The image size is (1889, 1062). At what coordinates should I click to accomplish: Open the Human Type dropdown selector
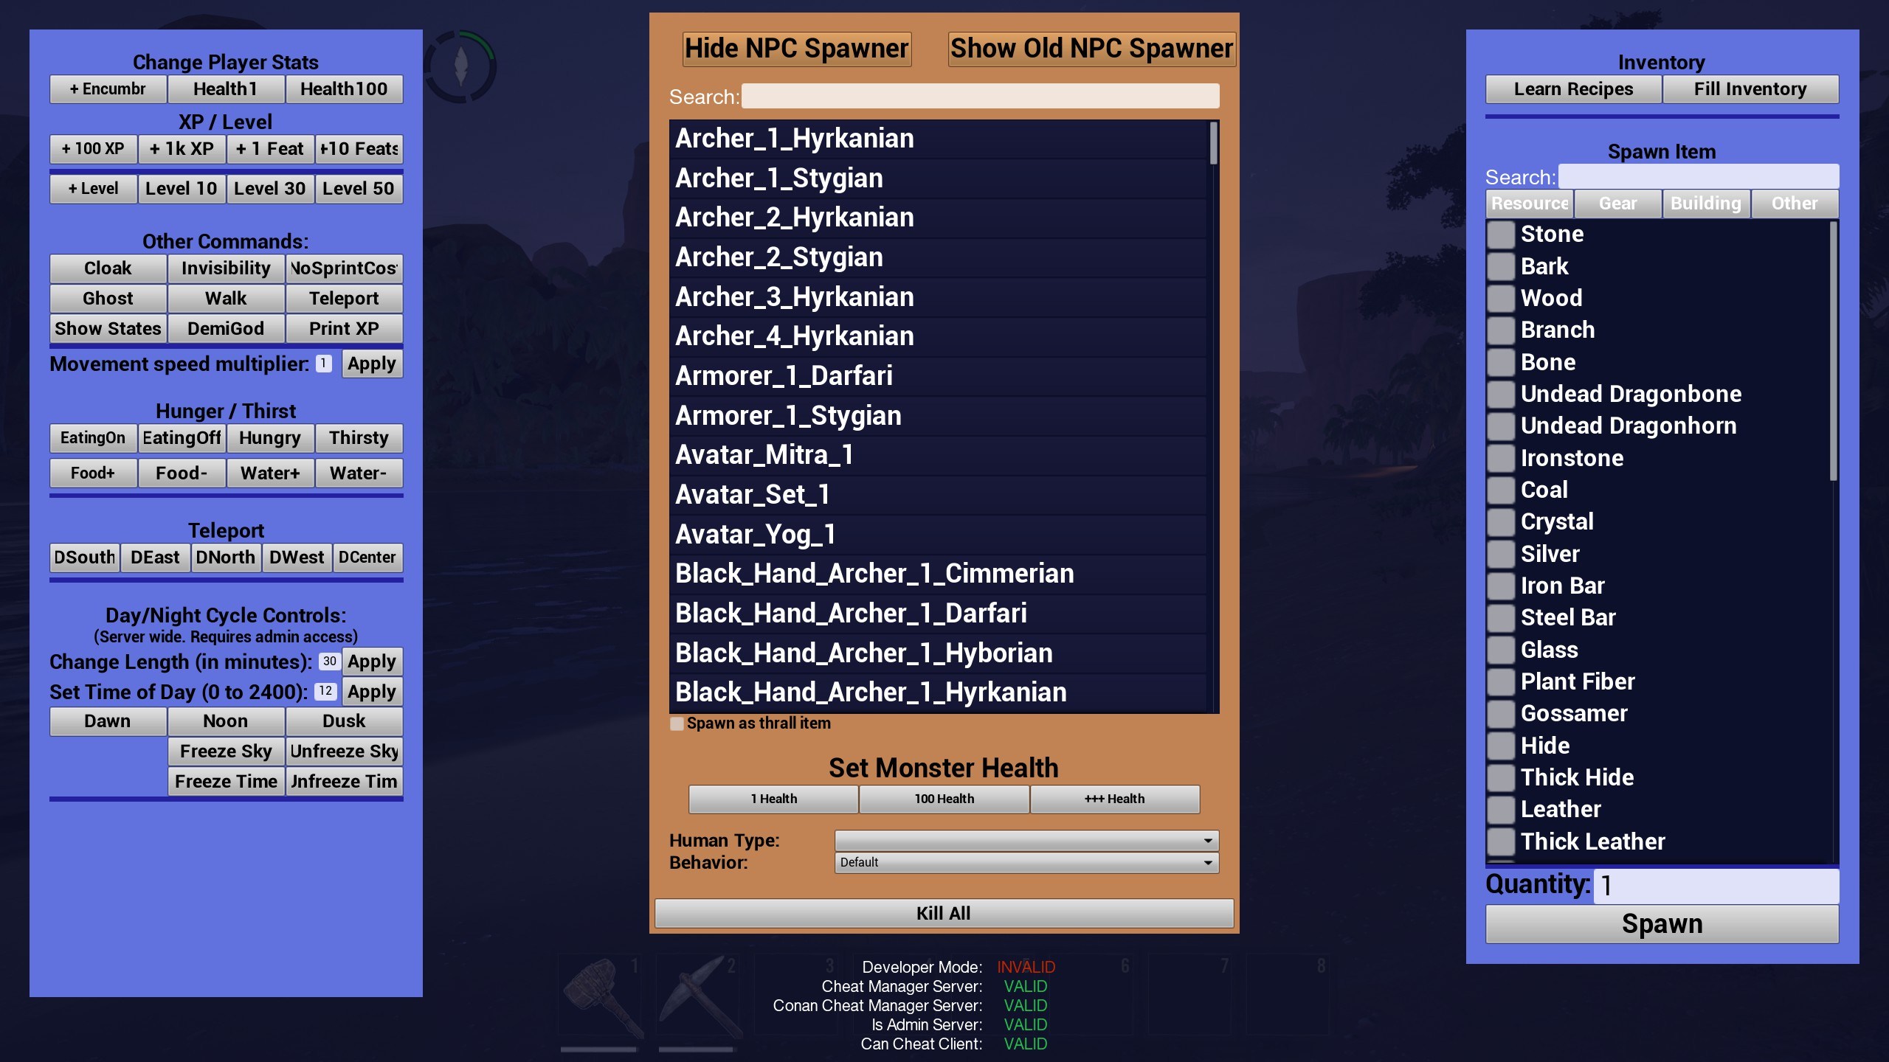(x=1023, y=839)
